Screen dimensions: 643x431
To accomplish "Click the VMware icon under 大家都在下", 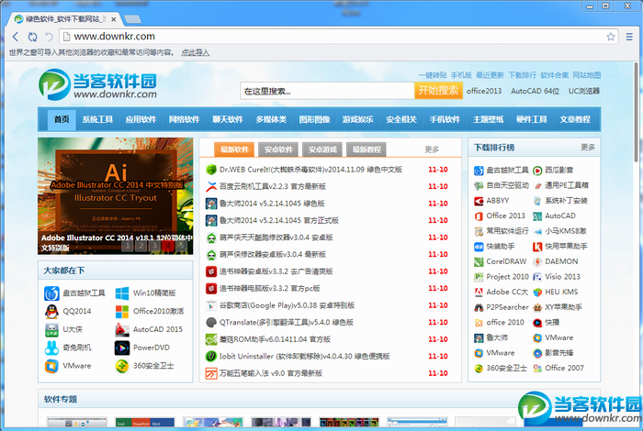I will (51, 366).
